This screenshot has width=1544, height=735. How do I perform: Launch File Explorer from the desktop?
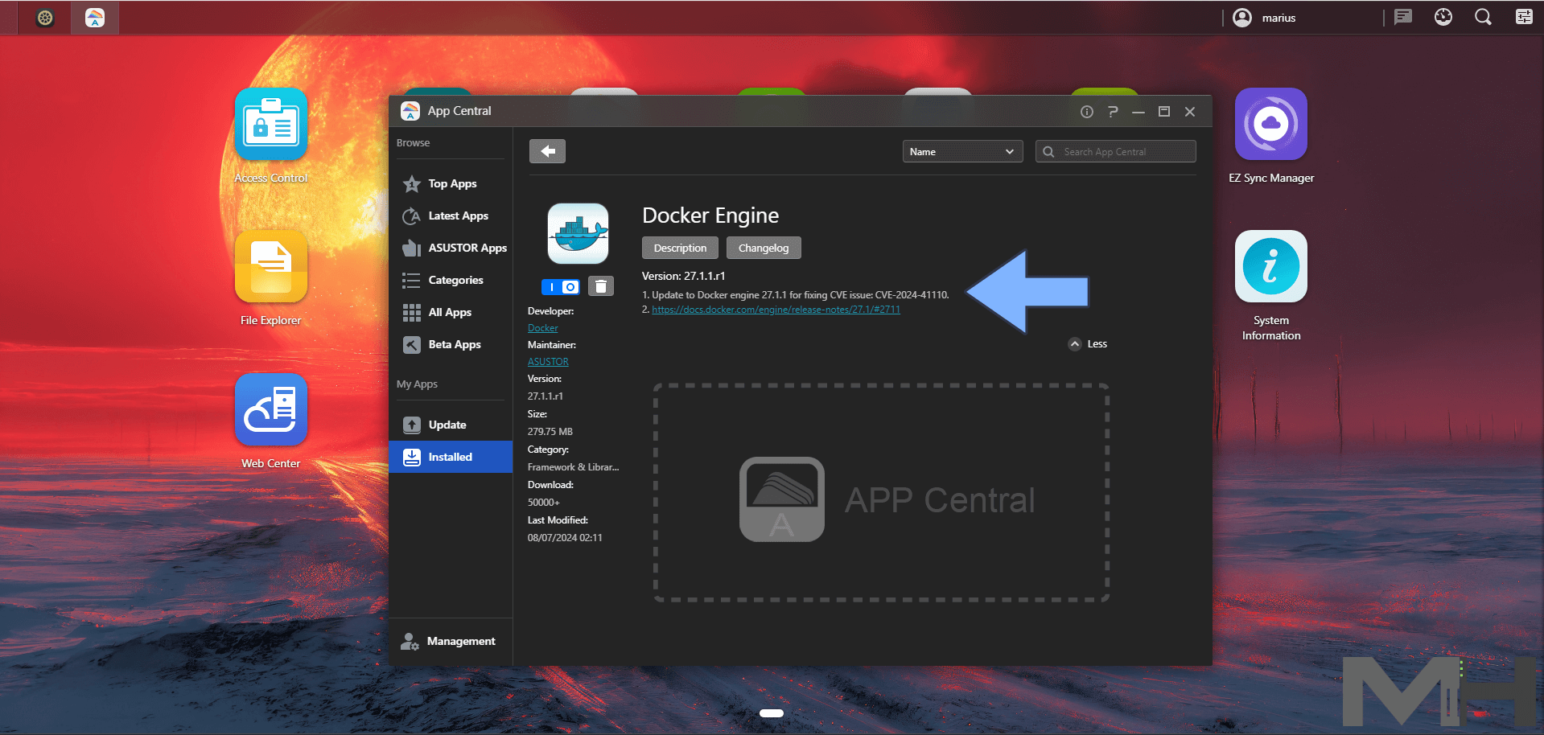coord(271,267)
